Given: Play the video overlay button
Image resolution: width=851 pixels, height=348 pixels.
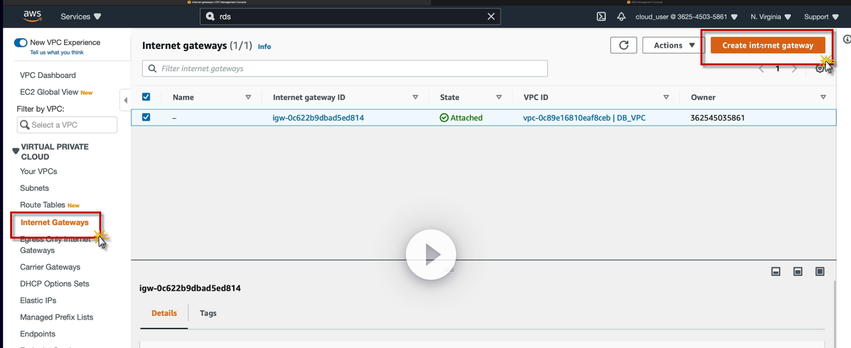Looking at the screenshot, I should 431,255.
